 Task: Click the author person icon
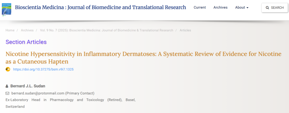[7, 86]
